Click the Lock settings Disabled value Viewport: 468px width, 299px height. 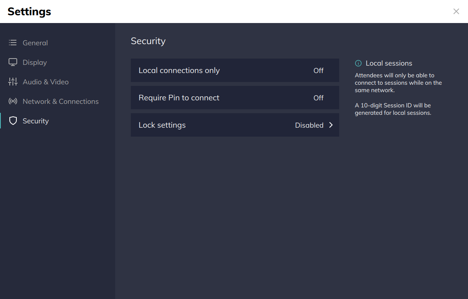point(309,125)
